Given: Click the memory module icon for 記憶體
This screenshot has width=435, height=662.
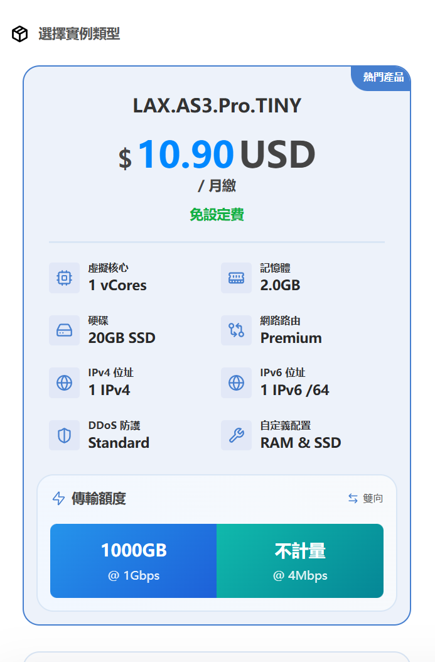Looking at the screenshot, I should tap(236, 278).
